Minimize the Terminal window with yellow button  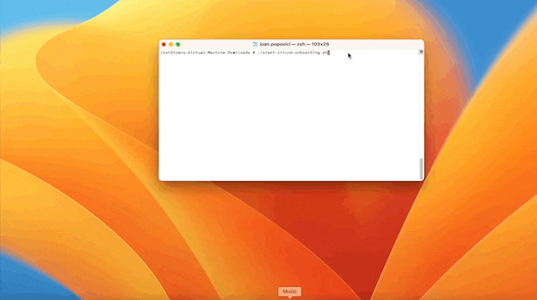tap(170, 44)
